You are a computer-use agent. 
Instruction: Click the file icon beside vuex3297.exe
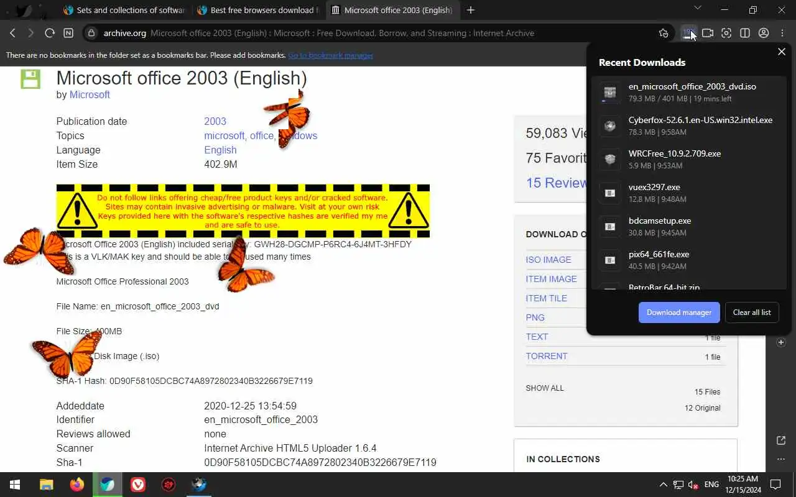[x=610, y=193]
